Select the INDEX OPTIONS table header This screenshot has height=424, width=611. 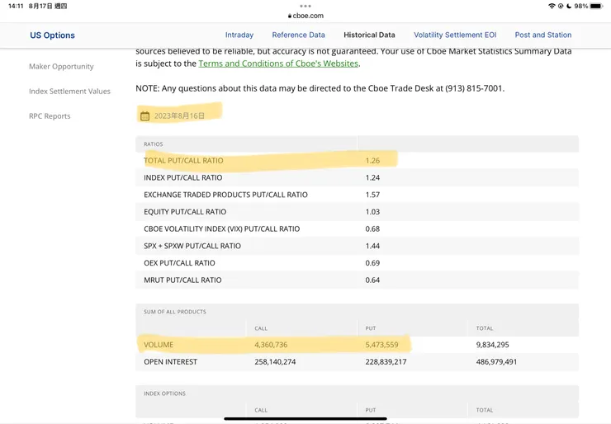click(x=165, y=393)
